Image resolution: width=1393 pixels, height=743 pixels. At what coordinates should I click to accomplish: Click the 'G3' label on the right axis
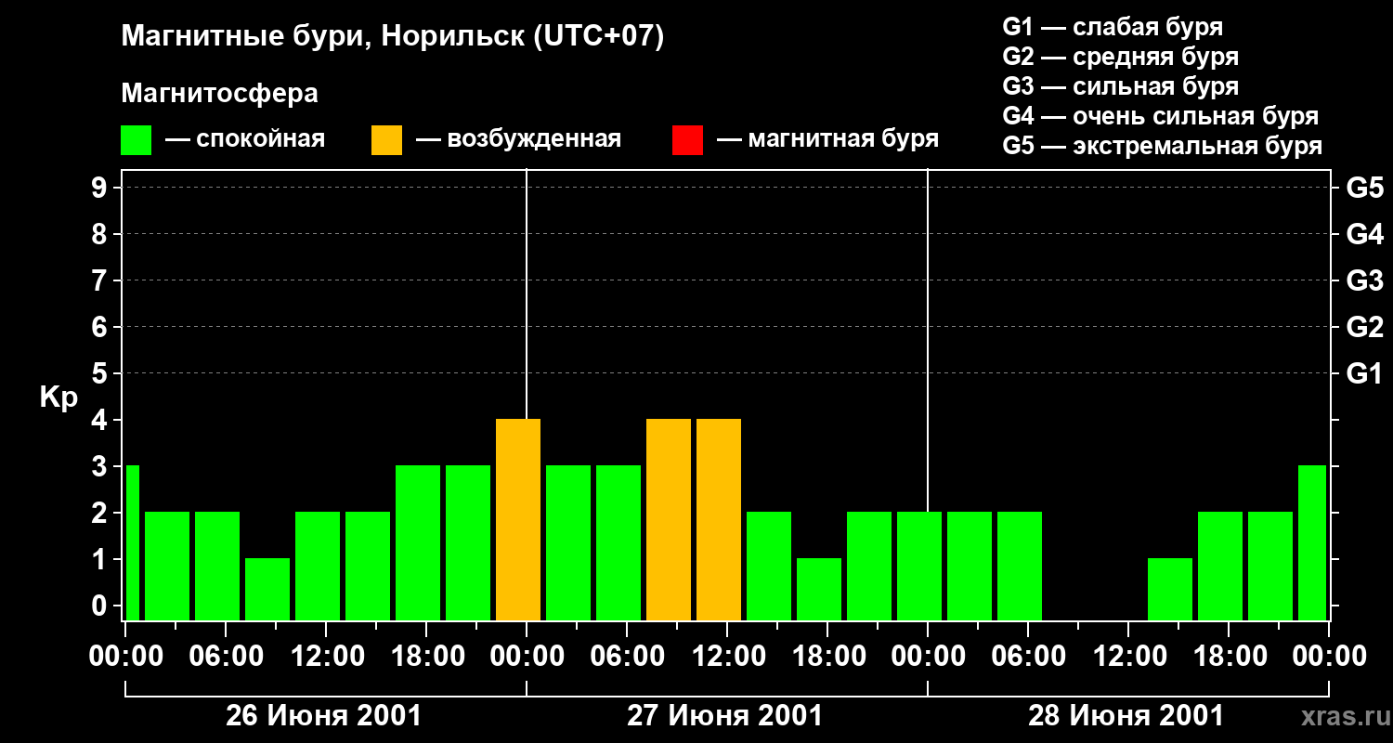(x=1364, y=280)
